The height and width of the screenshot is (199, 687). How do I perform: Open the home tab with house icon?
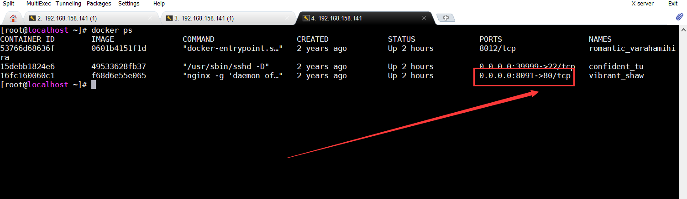(13, 18)
